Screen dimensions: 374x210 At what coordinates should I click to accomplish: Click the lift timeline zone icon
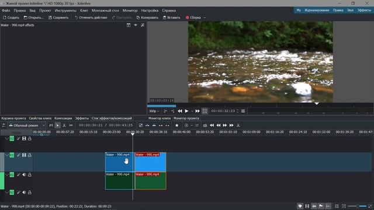click(x=168, y=125)
